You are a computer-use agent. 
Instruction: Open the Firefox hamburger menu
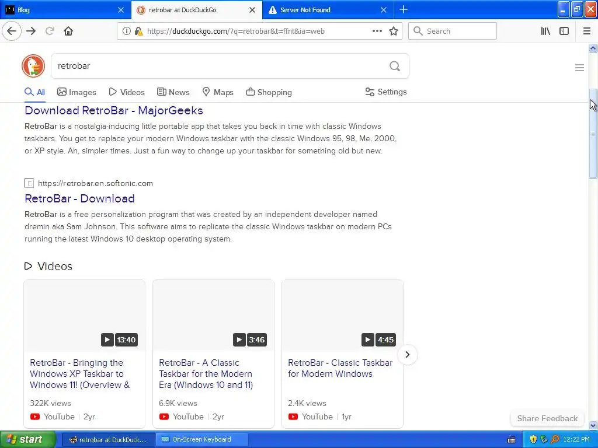(x=586, y=31)
